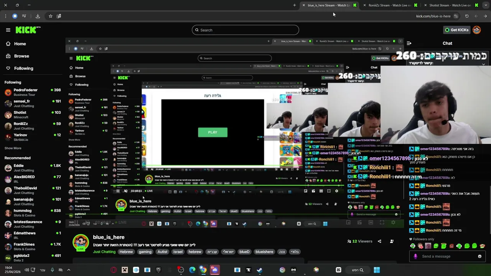Click the 12 Viewers count
Viewport: 491px width, 276px height.
[x=360, y=241]
